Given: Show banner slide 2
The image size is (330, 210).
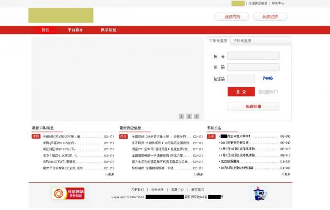Looking at the screenshot, I should pyautogui.click(x=189, y=116).
